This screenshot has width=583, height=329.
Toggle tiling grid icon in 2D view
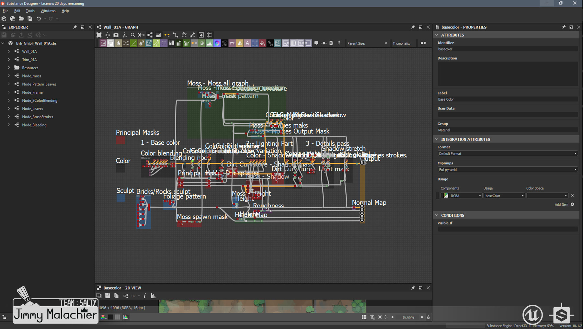pyautogui.click(x=364, y=317)
